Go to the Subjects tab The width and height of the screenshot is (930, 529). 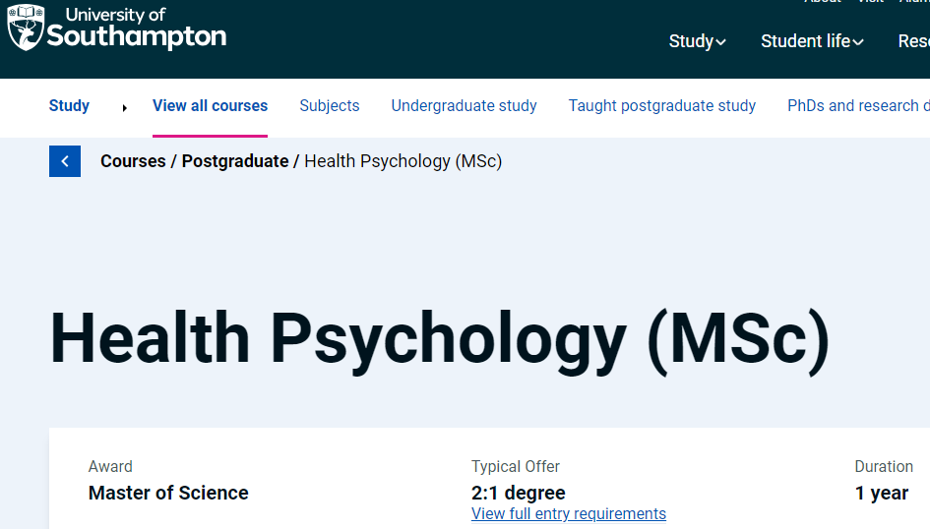(329, 105)
